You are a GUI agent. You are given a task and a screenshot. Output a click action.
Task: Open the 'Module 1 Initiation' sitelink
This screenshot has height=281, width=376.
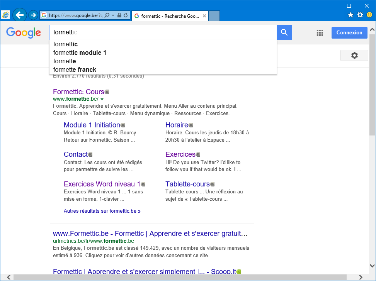(92, 125)
